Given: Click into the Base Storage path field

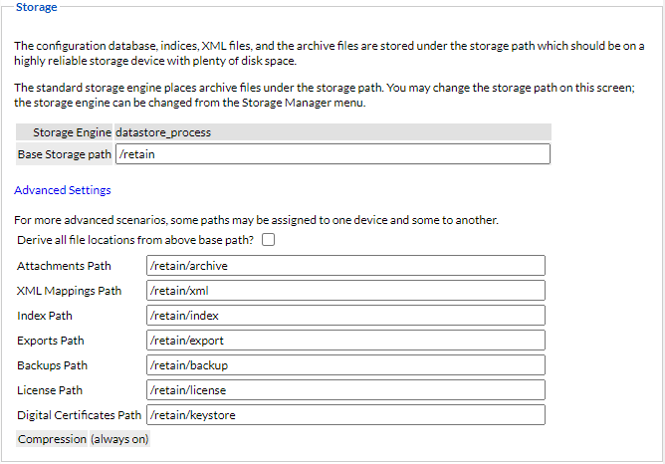Looking at the screenshot, I should 332,154.
